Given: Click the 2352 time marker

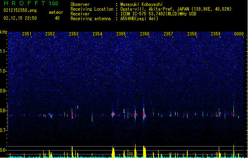Looking at the screenshot, I should click(x=50, y=34).
